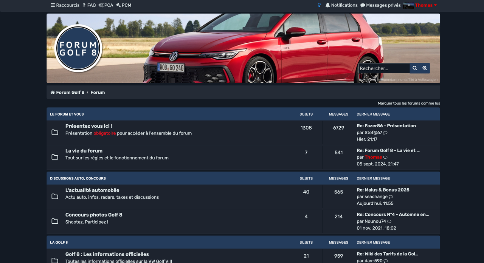Open Re: Concours N°4 - Automne post
The image size is (484, 263).
click(392, 215)
